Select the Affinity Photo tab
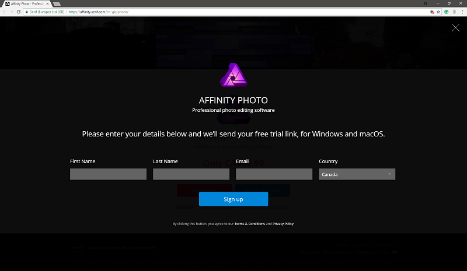The height and width of the screenshot is (271, 467). tap(27, 4)
